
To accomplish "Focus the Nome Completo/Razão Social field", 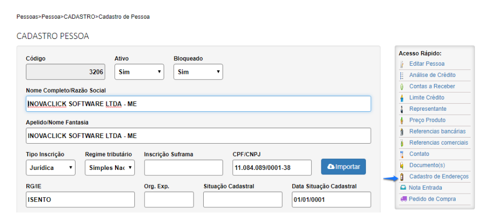I will [198, 104].
